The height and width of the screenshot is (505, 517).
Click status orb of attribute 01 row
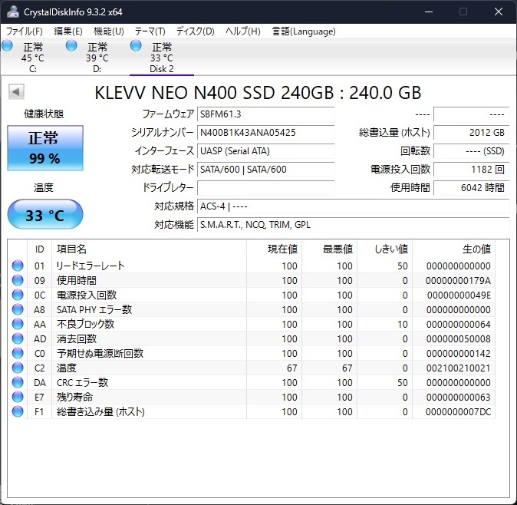pos(18,266)
